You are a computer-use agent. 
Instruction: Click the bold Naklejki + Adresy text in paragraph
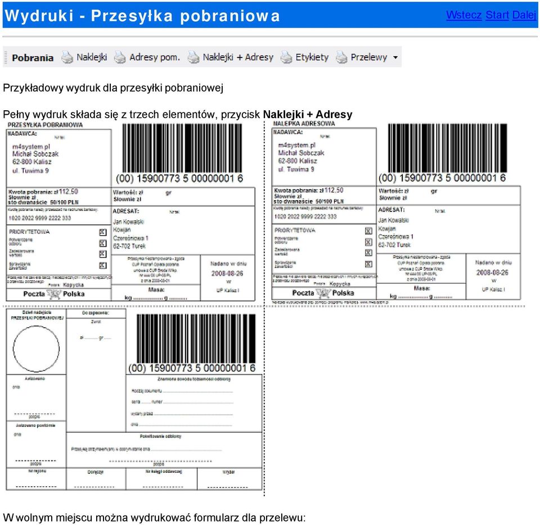[x=308, y=114]
